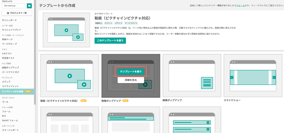
Task: Click the right arrow in the スライドショー preview
Action: 274,78
